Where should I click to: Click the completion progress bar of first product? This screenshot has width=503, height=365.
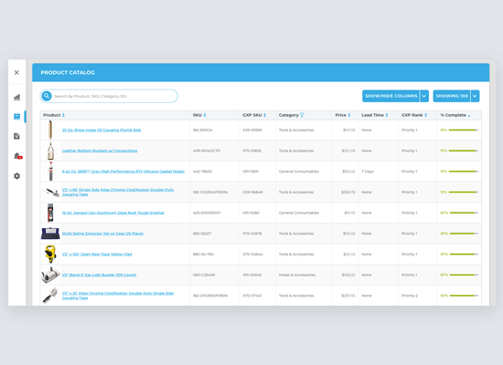click(464, 130)
